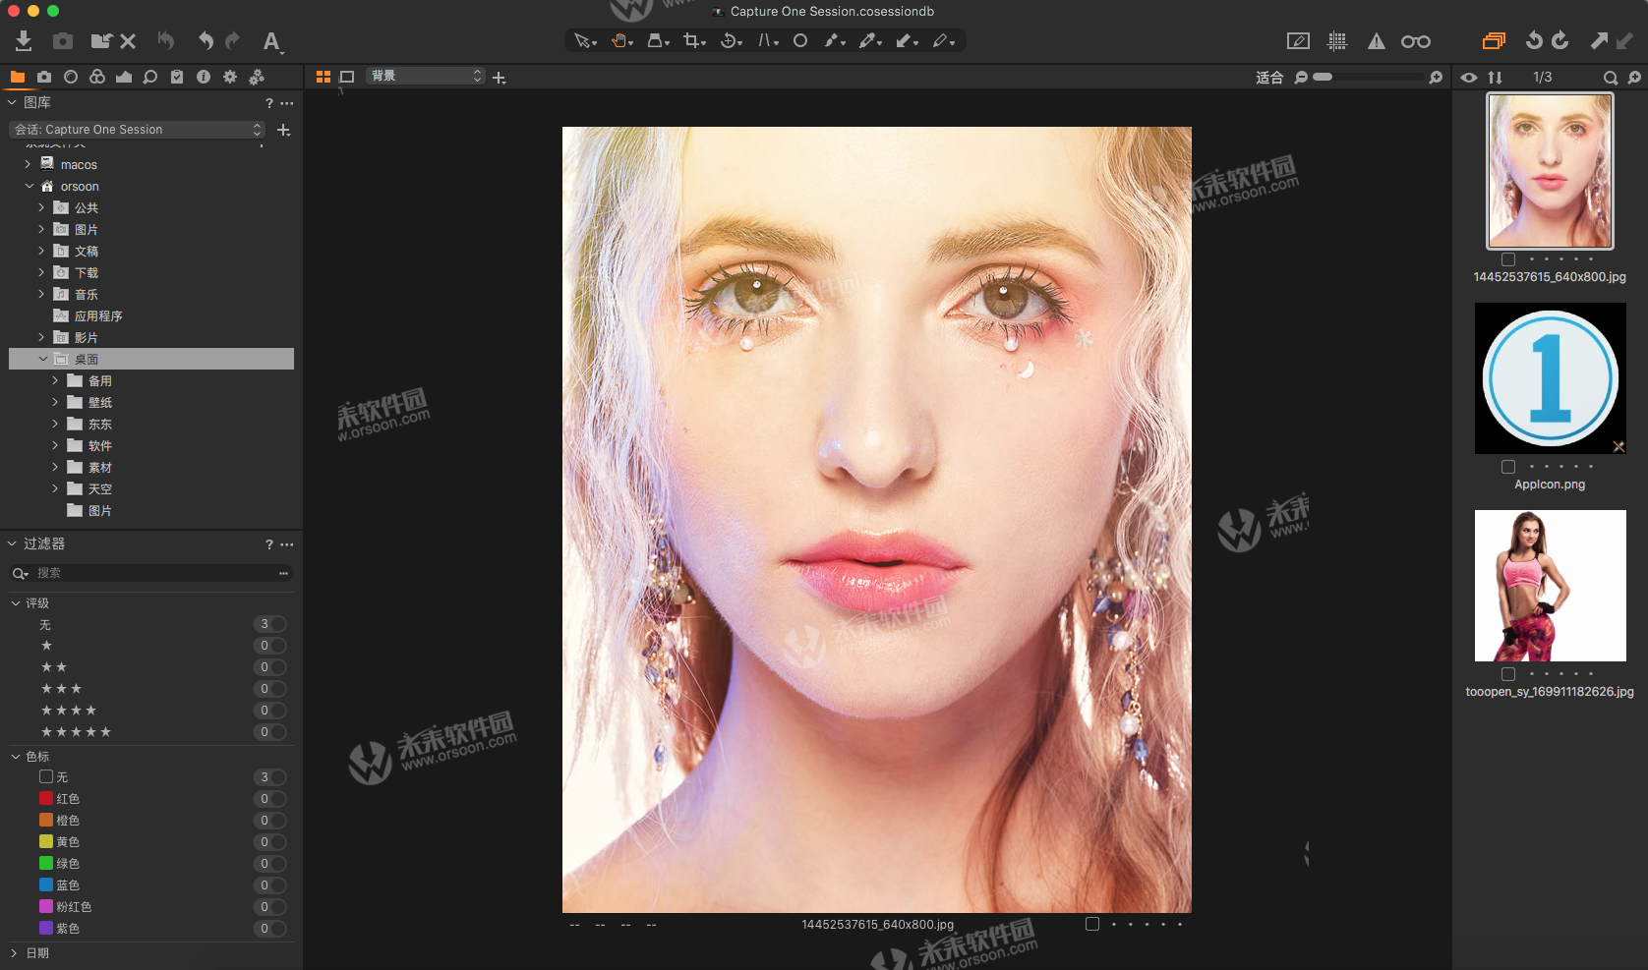
Task: Rotate image left with counterclockwise icon
Action: pos(1534,40)
